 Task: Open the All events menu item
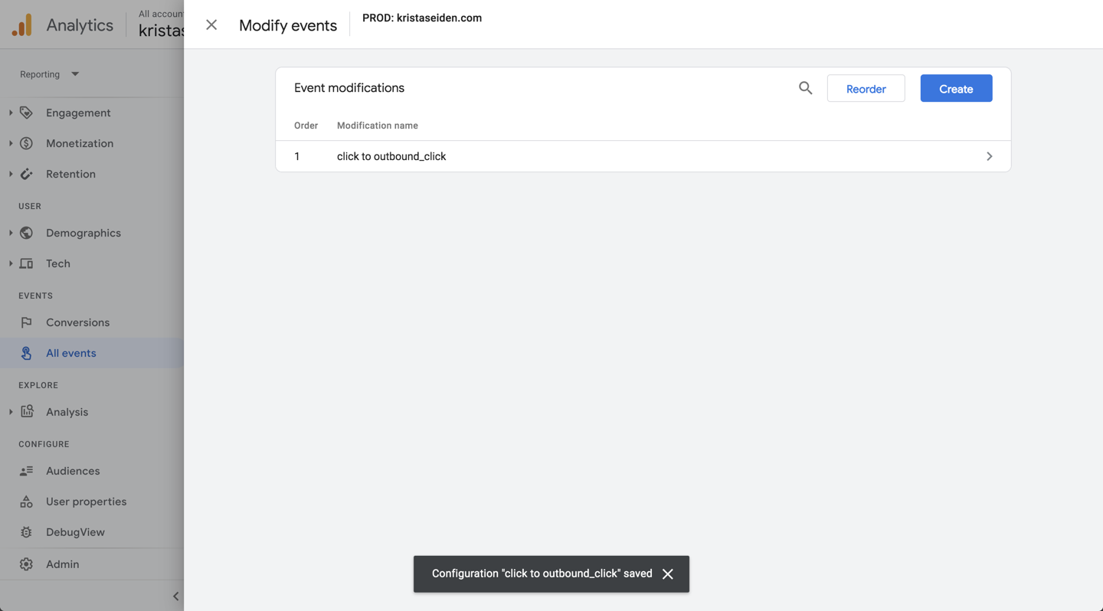point(71,353)
